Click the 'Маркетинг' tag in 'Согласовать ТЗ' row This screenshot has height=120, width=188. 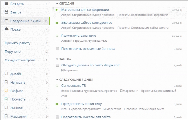(x=129, y=91)
